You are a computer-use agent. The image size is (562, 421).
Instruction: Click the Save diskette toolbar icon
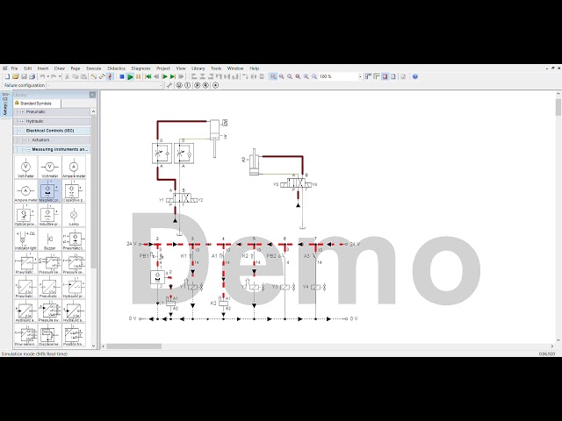click(24, 76)
